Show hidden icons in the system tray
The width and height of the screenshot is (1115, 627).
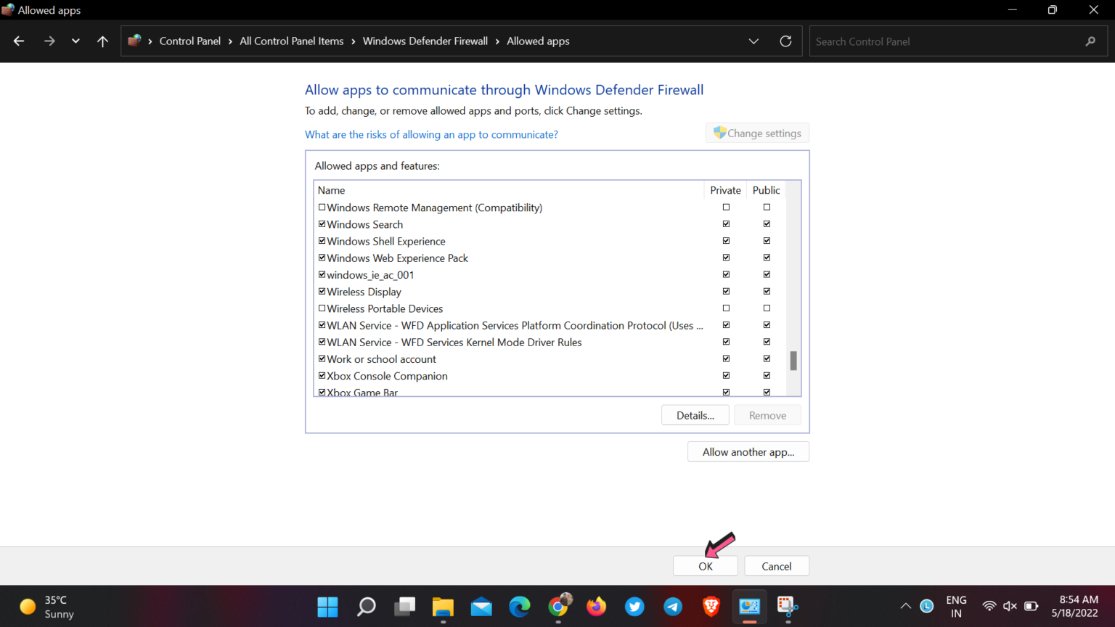click(x=905, y=605)
